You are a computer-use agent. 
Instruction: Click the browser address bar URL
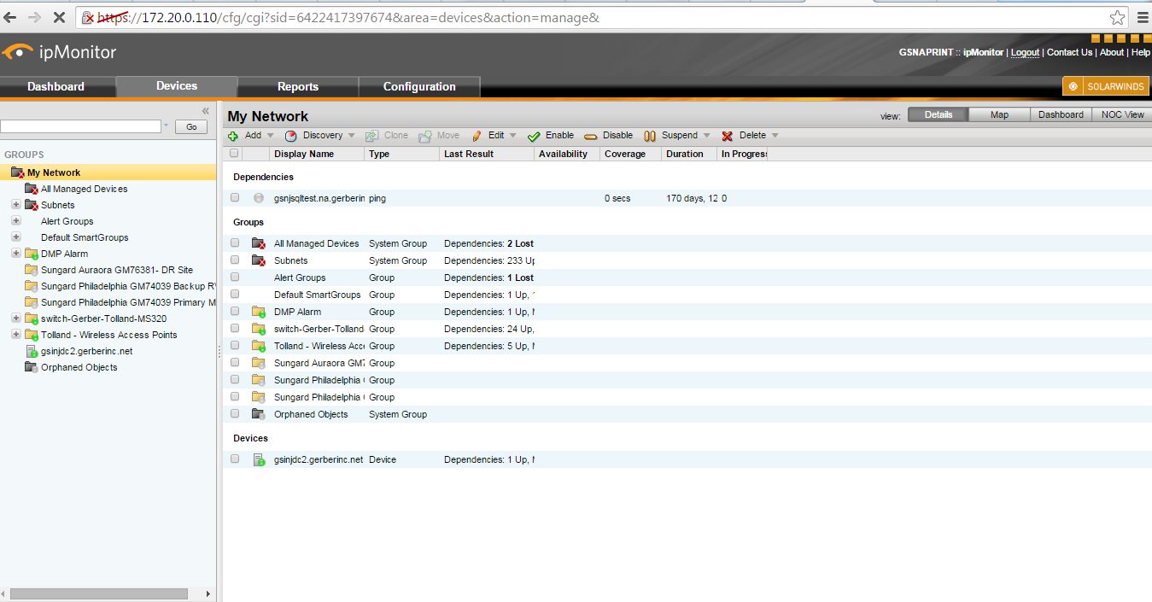click(348, 17)
